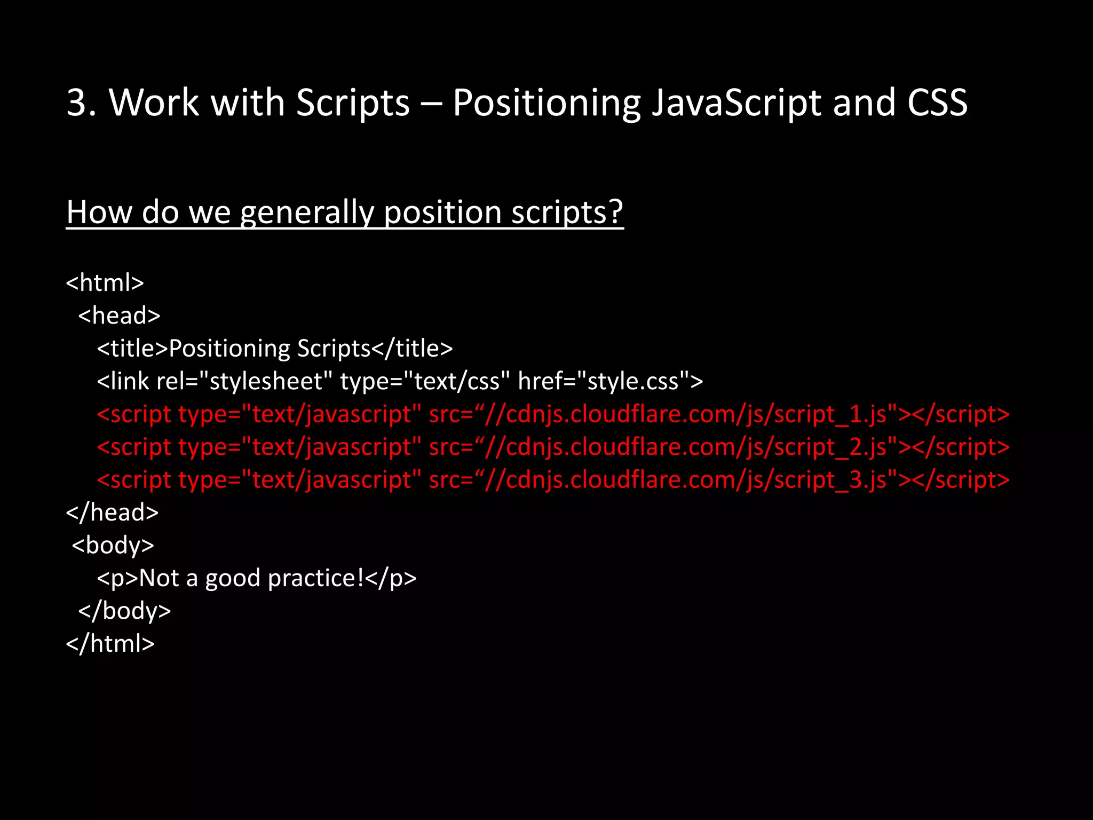Click the word 'scripts?' in the underlined heading
1093x820 pixels.
coord(567,212)
